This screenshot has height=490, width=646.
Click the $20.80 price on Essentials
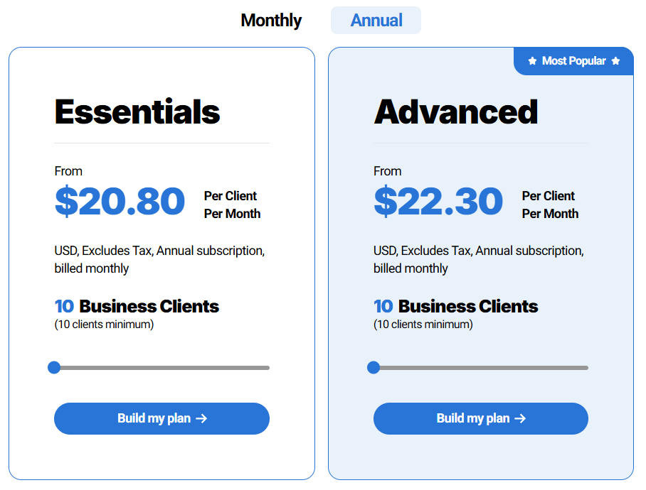[x=120, y=202]
